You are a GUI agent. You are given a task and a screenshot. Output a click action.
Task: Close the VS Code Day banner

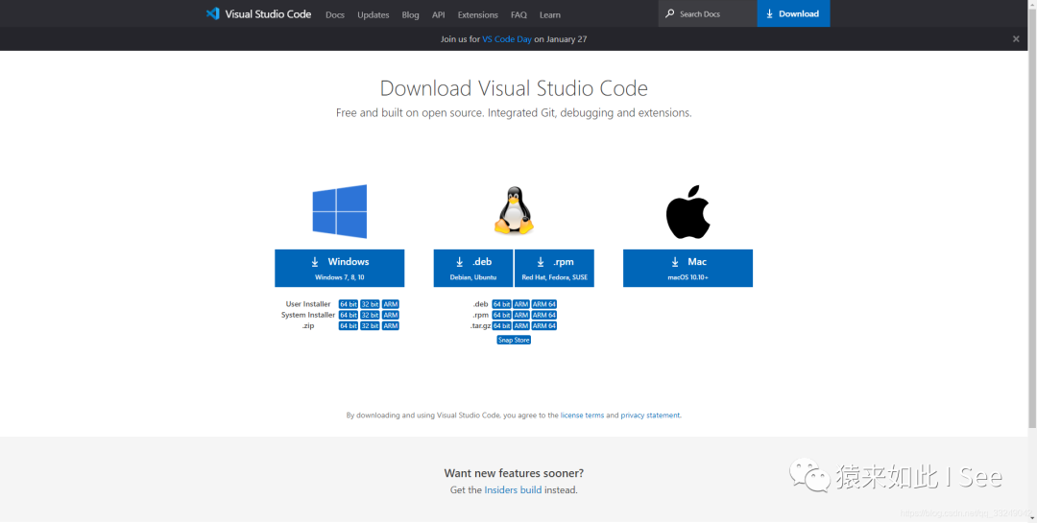coord(1016,39)
